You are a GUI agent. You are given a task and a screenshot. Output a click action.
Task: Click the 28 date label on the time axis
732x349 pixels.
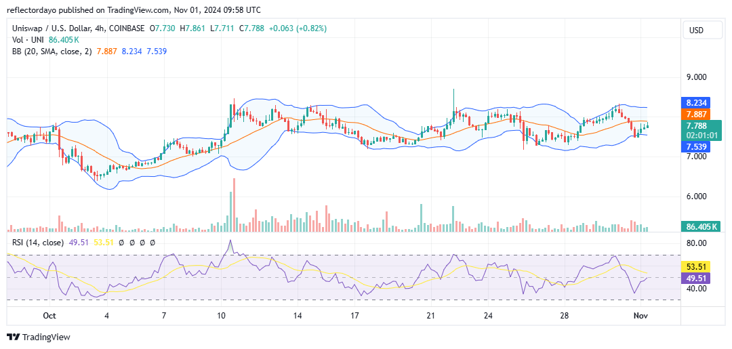pos(565,315)
